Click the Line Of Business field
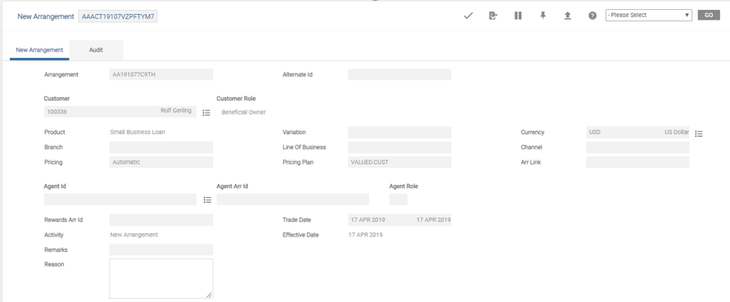The width and height of the screenshot is (730, 302). click(x=399, y=147)
